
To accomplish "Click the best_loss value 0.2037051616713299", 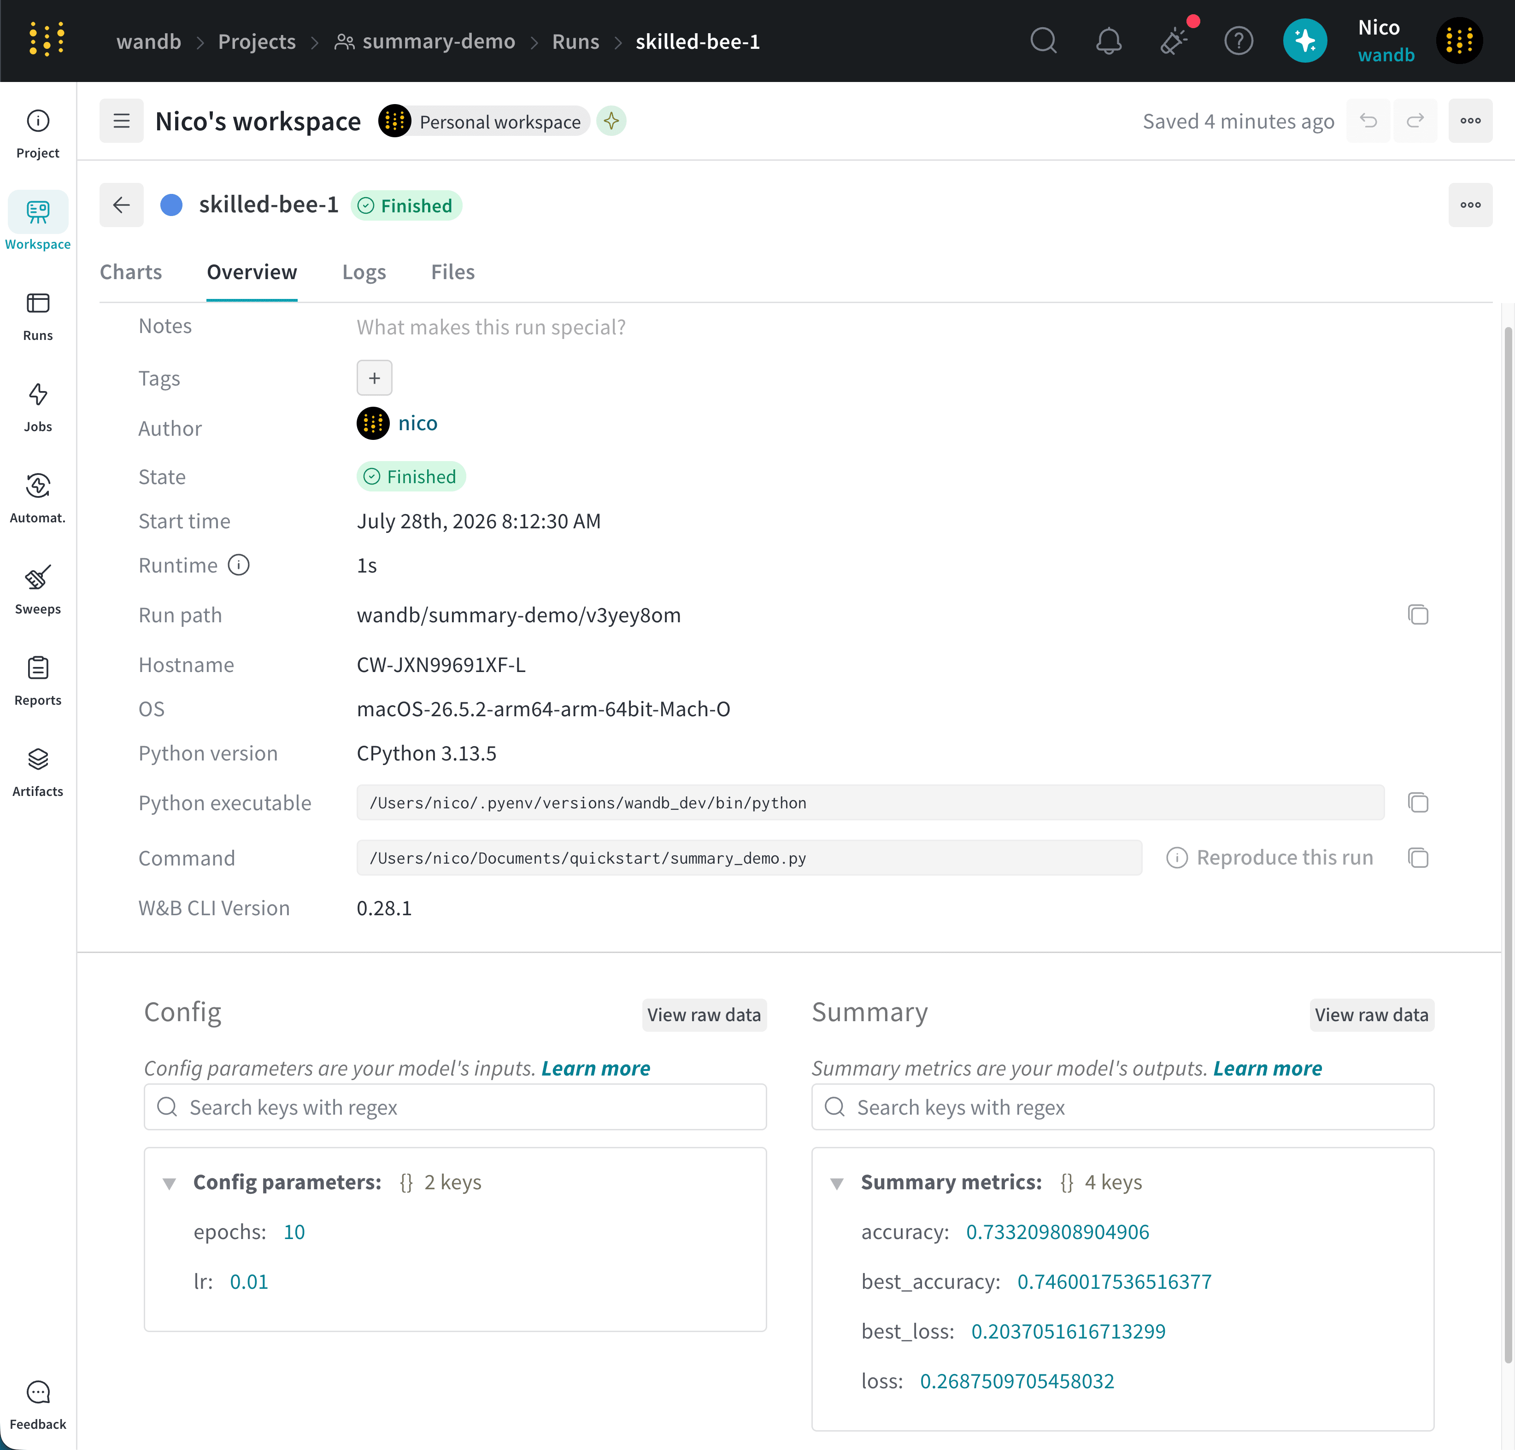I will (x=1068, y=1332).
